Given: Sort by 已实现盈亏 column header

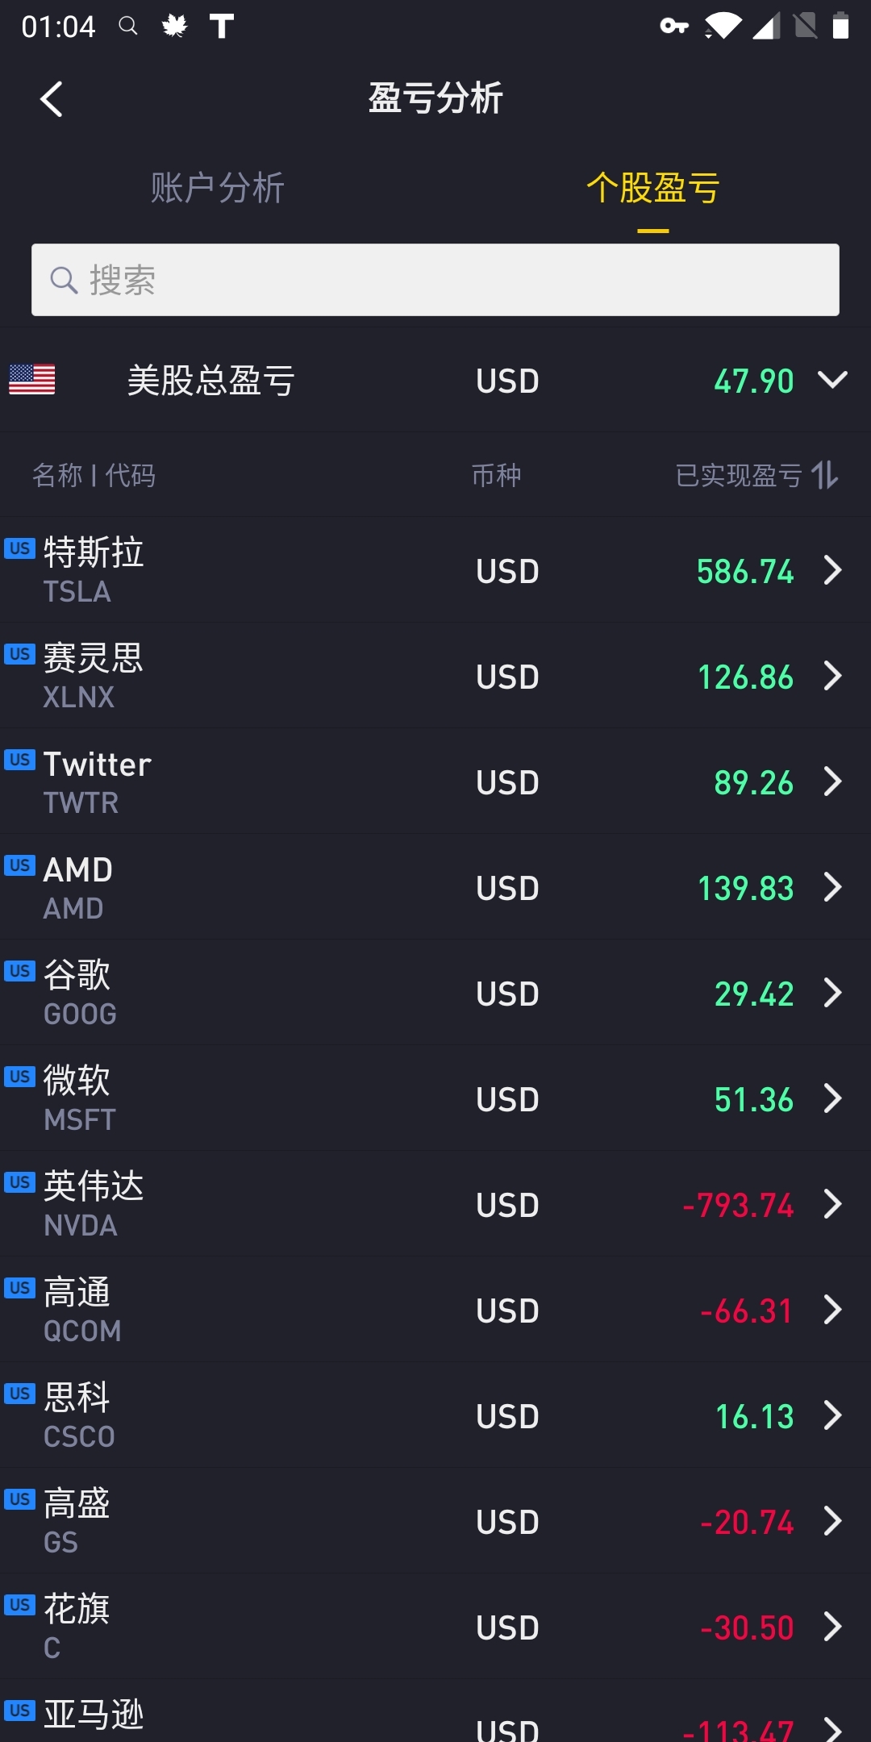Looking at the screenshot, I should pyautogui.click(x=739, y=475).
